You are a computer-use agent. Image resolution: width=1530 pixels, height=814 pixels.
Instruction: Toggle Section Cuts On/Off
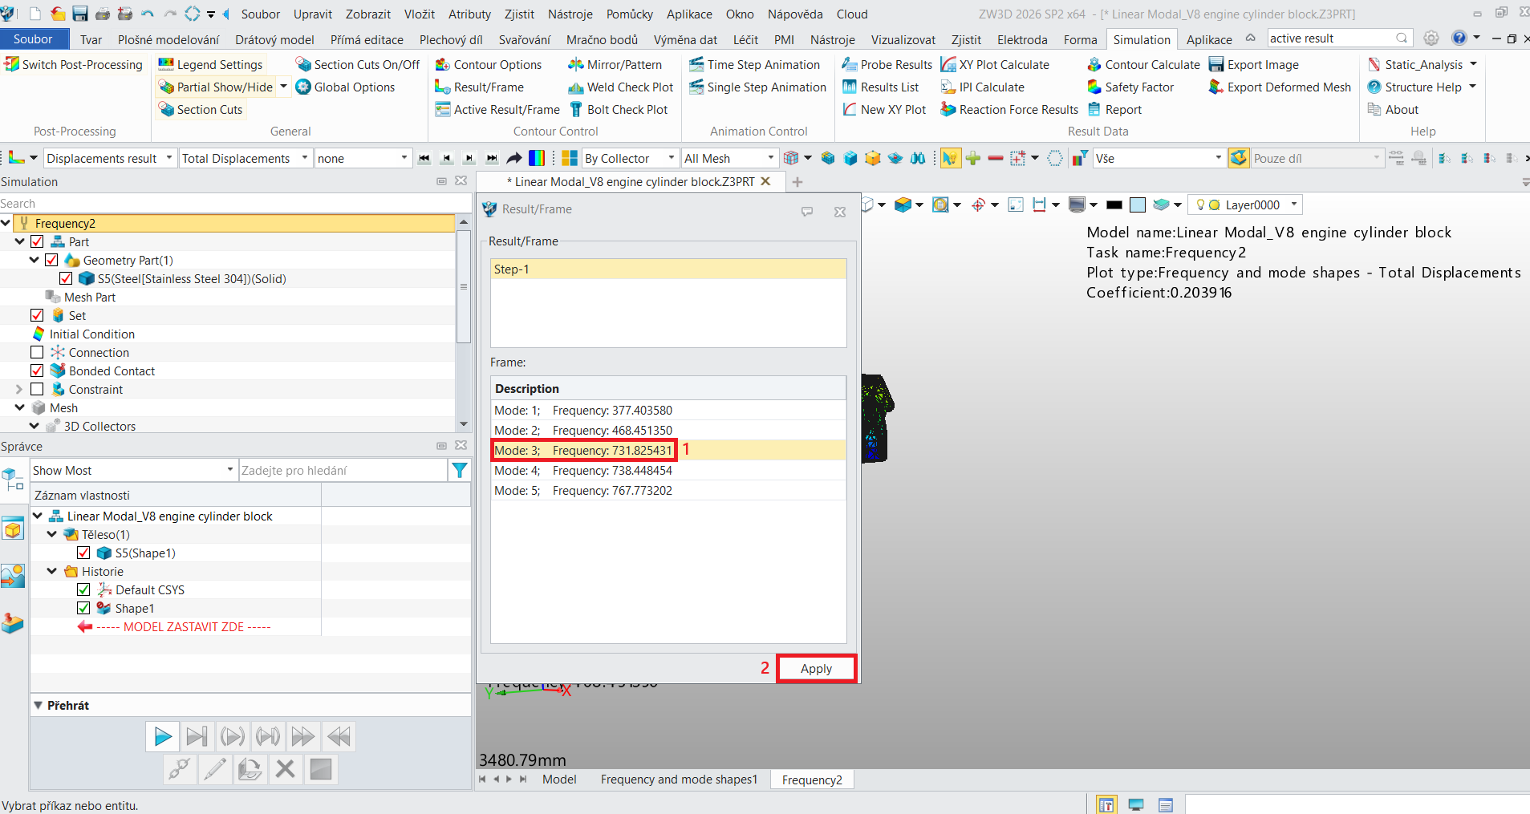357,65
